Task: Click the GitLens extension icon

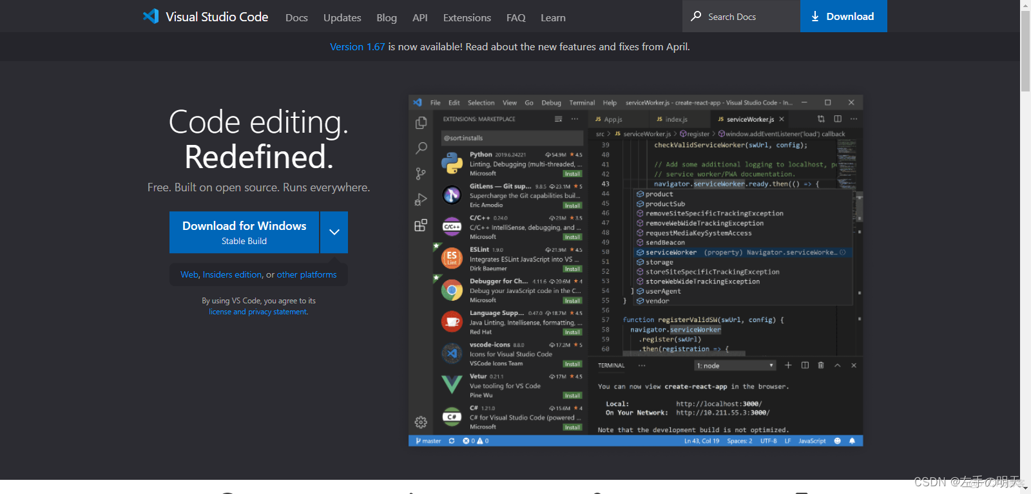Action: 452,195
